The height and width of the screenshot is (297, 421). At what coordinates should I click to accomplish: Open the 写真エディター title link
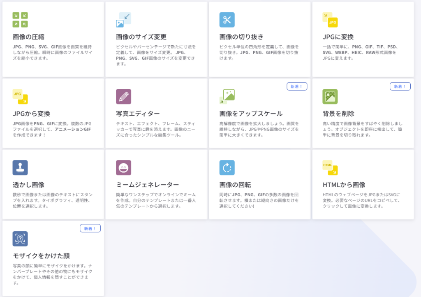tap(138, 114)
